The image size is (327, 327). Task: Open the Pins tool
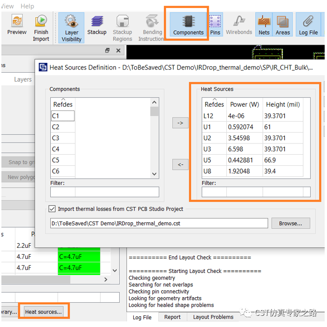[x=215, y=24]
